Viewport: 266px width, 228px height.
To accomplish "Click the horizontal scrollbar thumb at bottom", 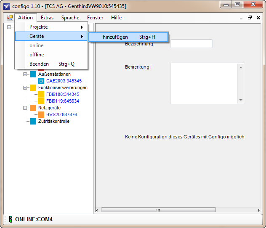I will pos(158,210).
